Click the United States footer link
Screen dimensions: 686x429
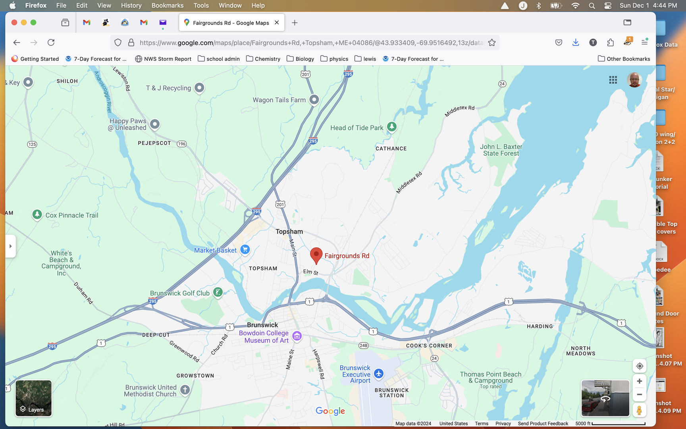coord(453,423)
